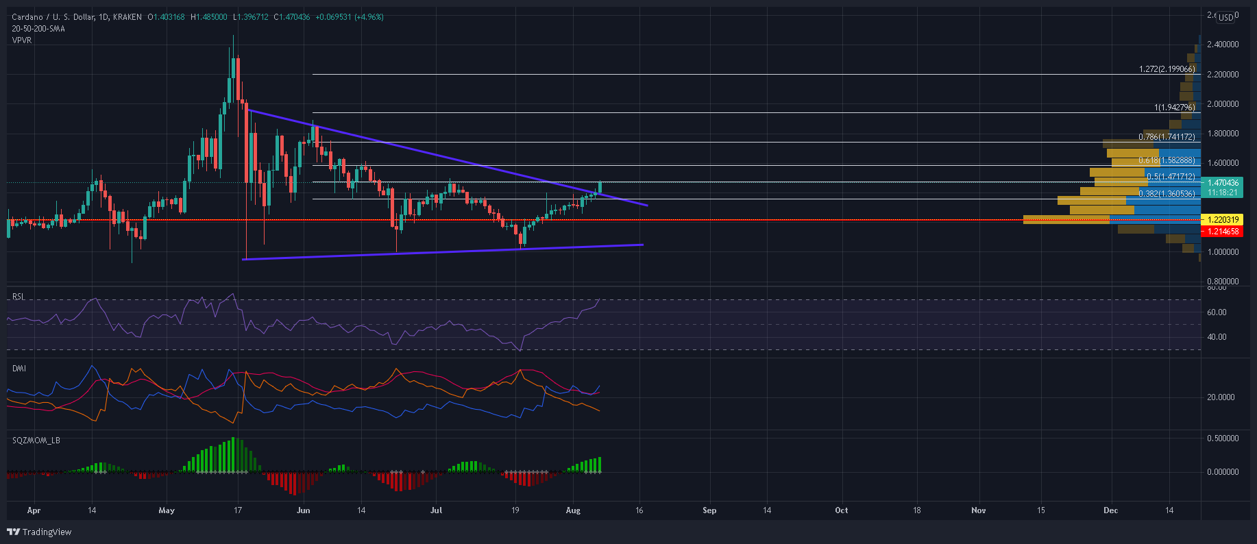The width and height of the screenshot is (1257, 544).
Task: Click the DMI pane label
Action: click(x=19, y=369)
